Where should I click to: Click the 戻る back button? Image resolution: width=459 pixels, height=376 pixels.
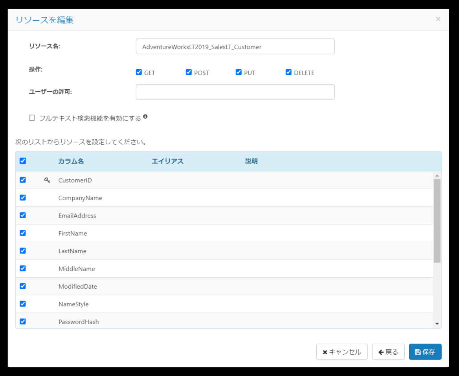[388, 352]
